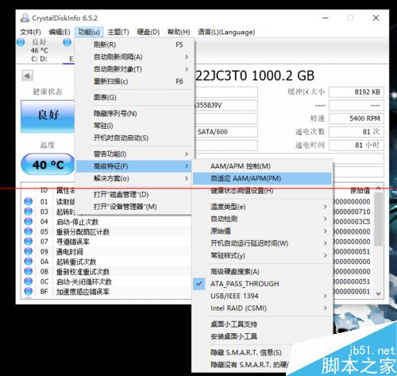This screenshot has width=397, height=376.
Task: Click the previous disk arrow button
Action: pos(27,76)
